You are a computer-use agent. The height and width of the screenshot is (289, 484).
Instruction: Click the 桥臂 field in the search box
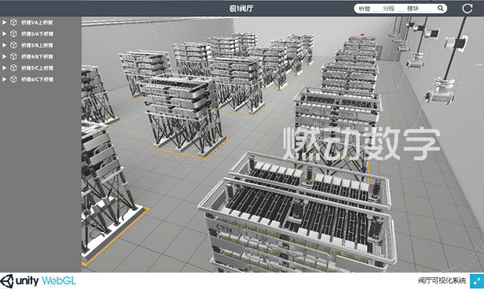tap(369, 9)
